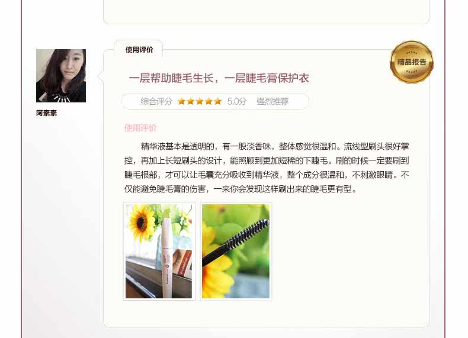Select the 使用评价 tab
Viewport: 468px width, 338px height.
[139, 49]
